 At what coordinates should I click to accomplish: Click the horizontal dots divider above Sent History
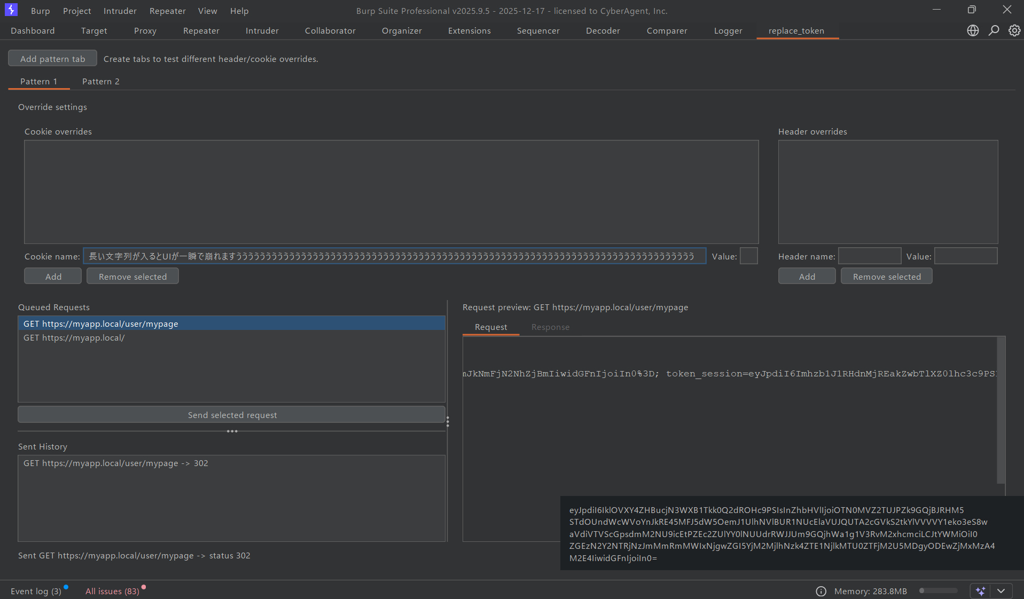232,431
